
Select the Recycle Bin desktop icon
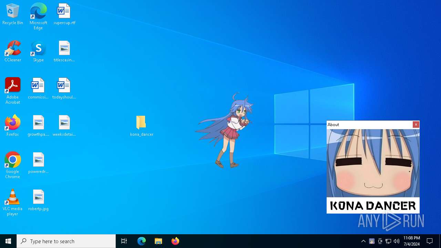(13, 14)
